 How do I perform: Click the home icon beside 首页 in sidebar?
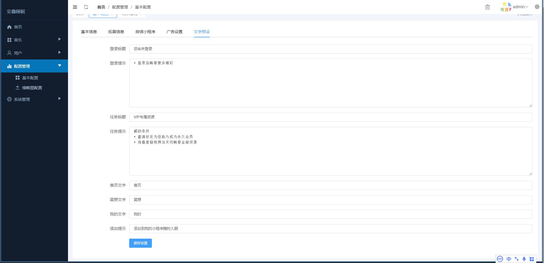[9, 27]
